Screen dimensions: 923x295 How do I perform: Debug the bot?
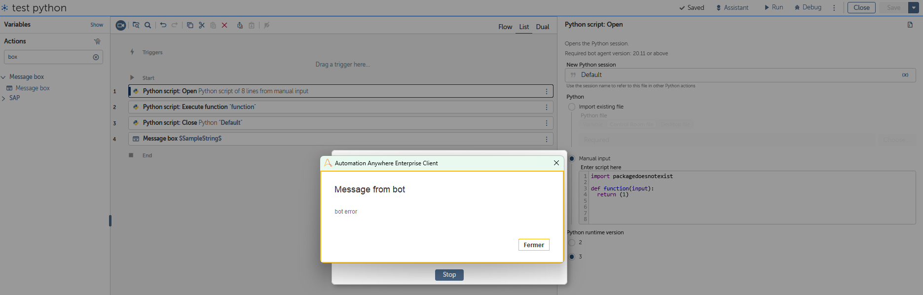[x=808, y=7]
